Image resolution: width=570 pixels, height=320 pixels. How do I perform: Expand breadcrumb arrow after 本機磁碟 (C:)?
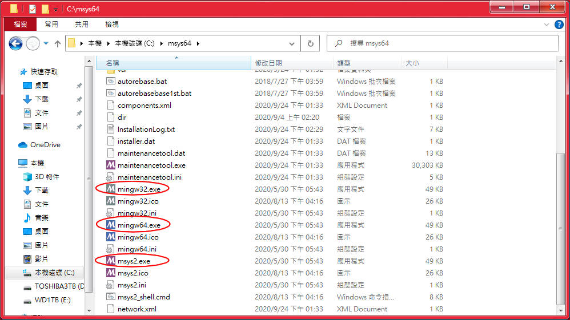click(162, 43)
